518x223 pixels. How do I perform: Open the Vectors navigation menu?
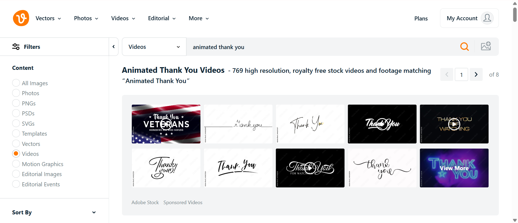pyautogui.click(x=48, y=18)
